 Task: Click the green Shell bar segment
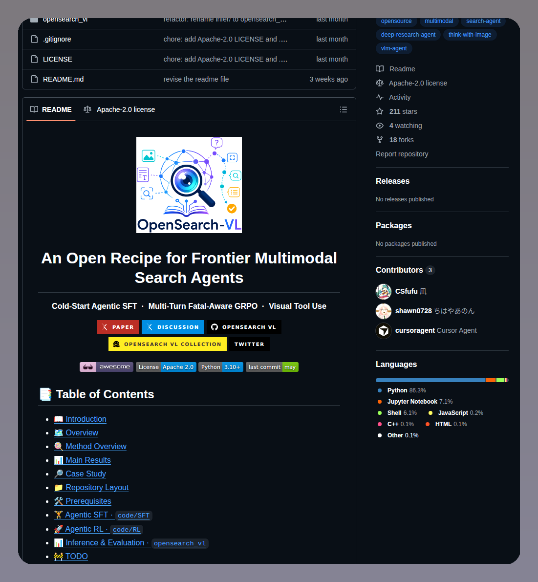tap(500, 380)
